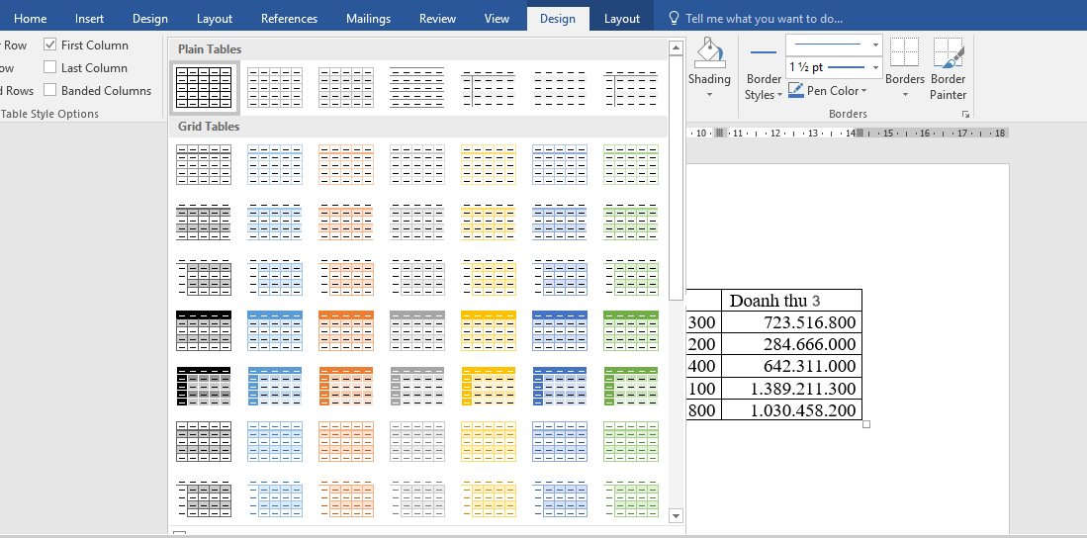Screen dimensions: 1087x538
Task: Click the lightbulb Tell me icon
Action: 674,19
